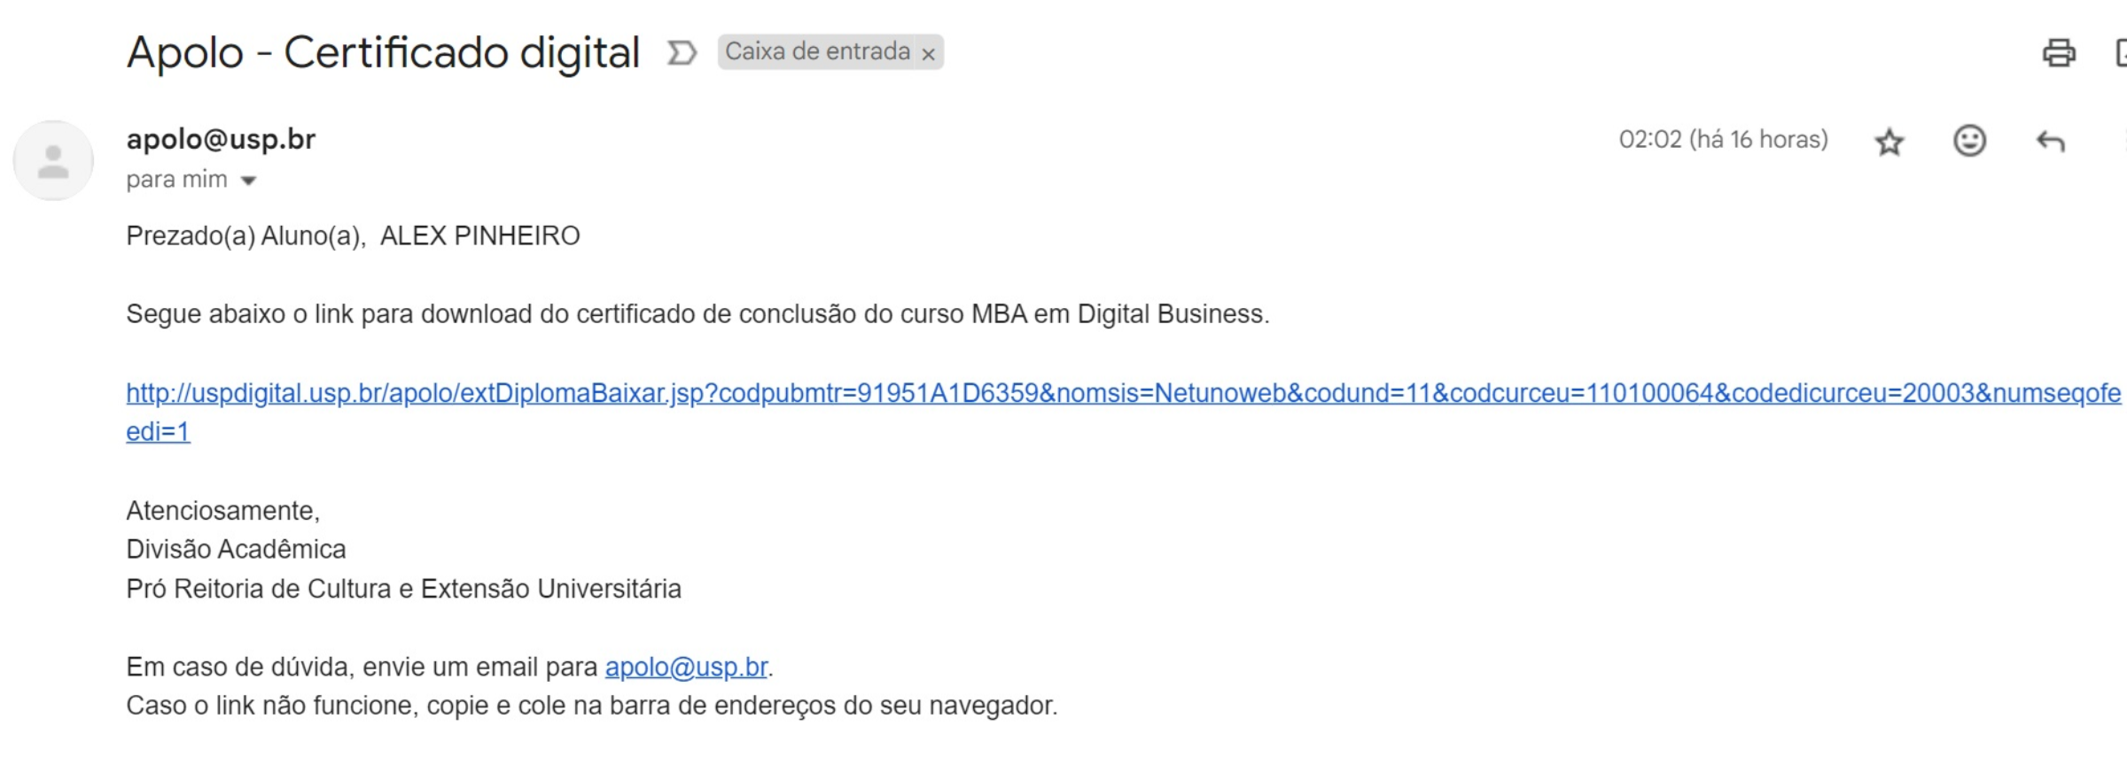Click the Caixa de entrada label
Screen dimensions: 2127x780
[816, 52]
